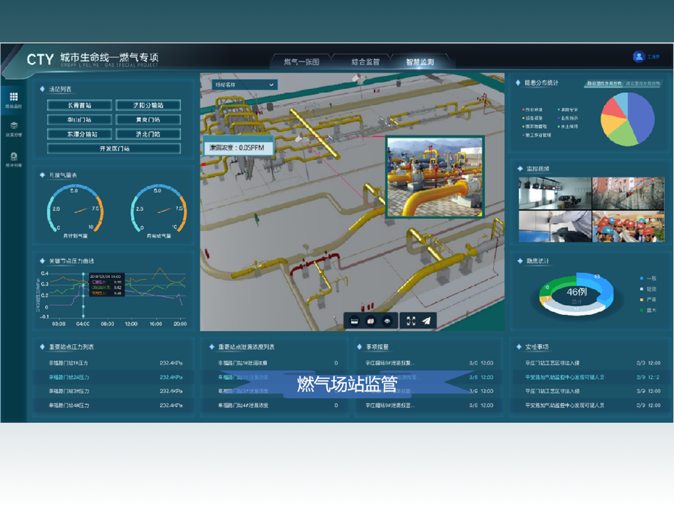Image resolution: width=674 pixels, height=505 pixels.
Task: Select the 华山门站 station button
Action: pos(79,120)
